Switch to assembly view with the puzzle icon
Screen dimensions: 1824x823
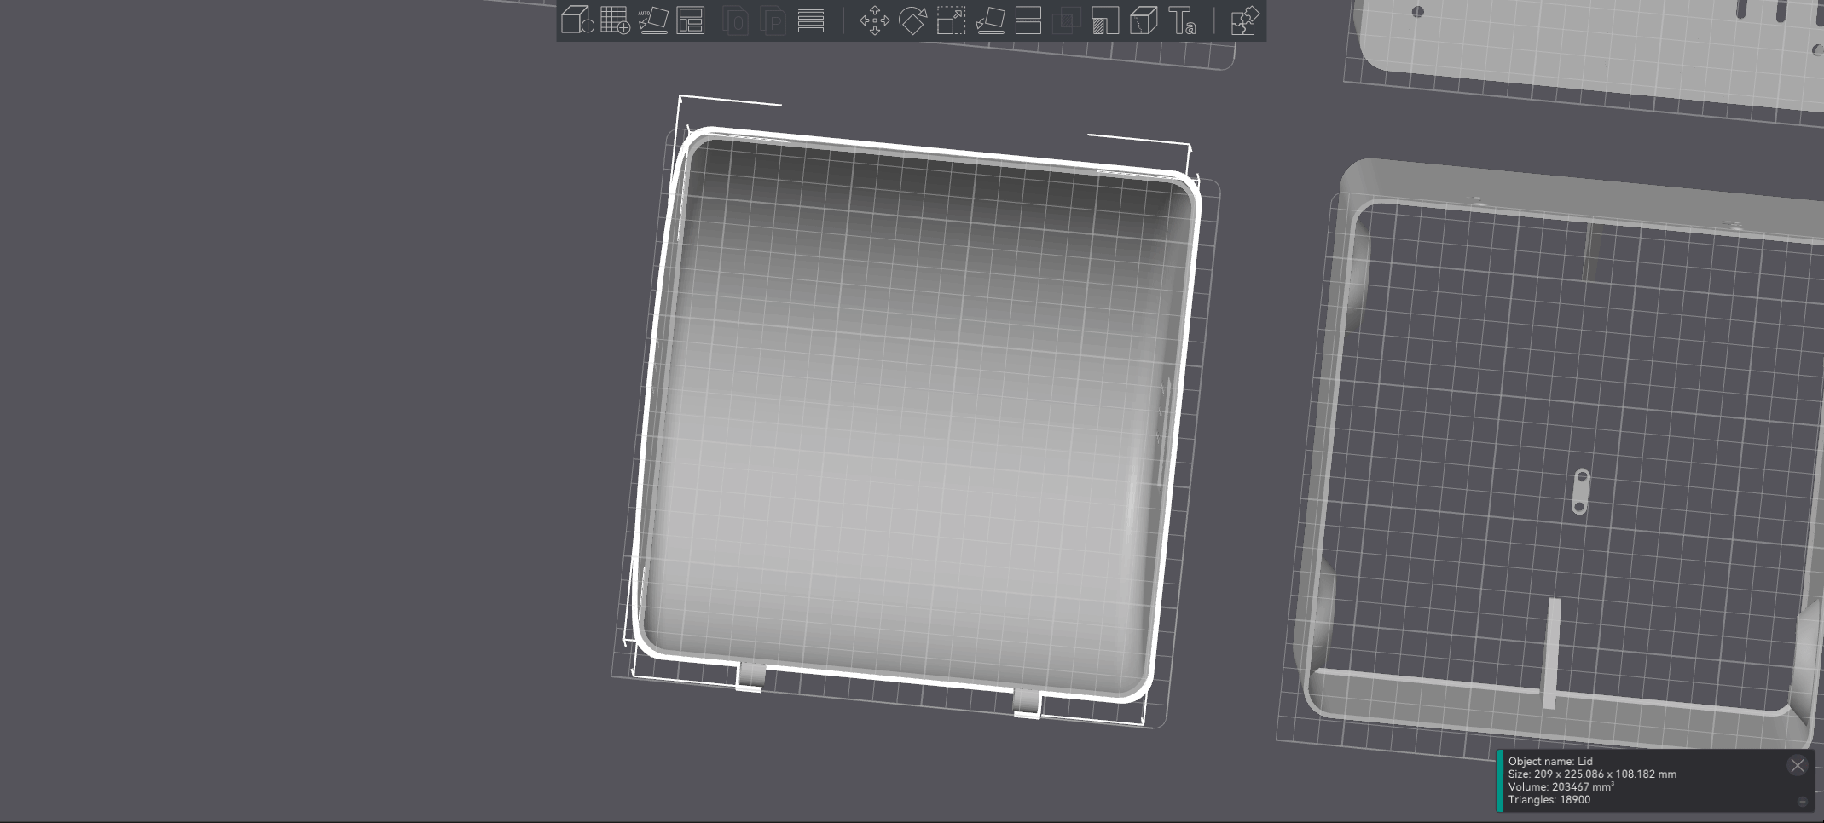pyautogui.click(x=1243, y=21)
